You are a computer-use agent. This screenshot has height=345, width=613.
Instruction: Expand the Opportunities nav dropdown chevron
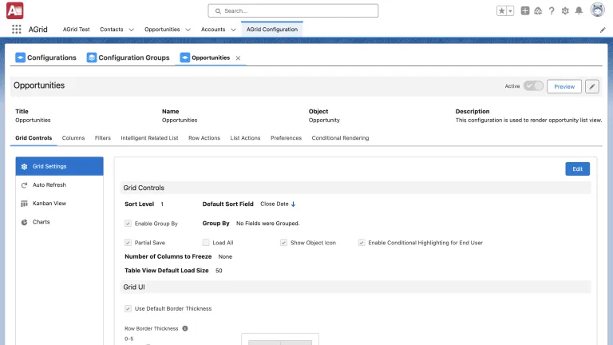pos(188,30)
